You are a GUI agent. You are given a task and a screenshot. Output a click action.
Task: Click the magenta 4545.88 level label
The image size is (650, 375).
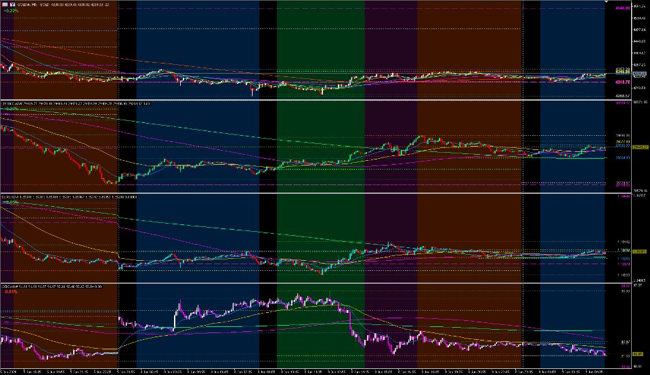(623, 8)
